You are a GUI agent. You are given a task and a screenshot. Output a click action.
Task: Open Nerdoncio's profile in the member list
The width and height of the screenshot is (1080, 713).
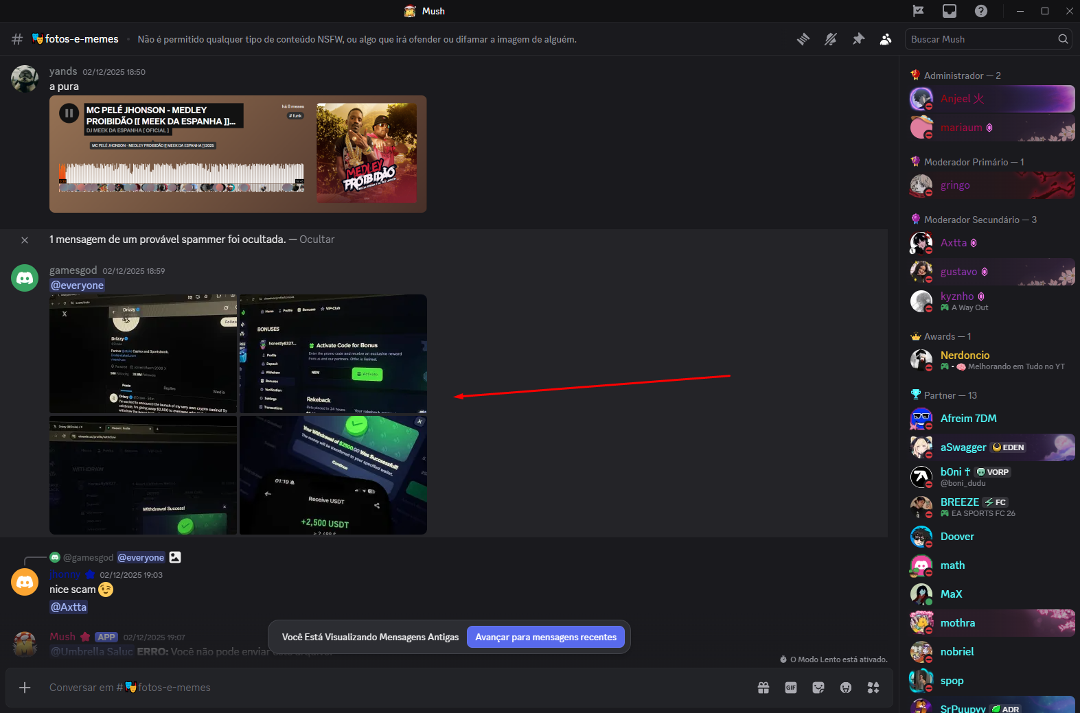992,360
